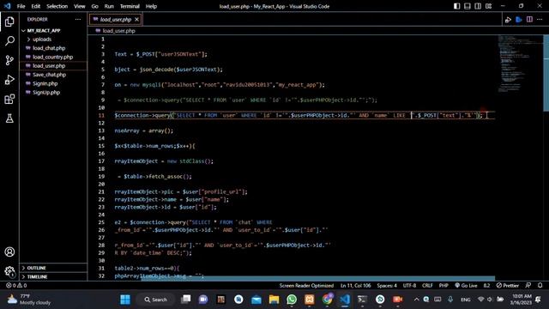Start Go Live server
Screen dimensions: 549x309
466,286
